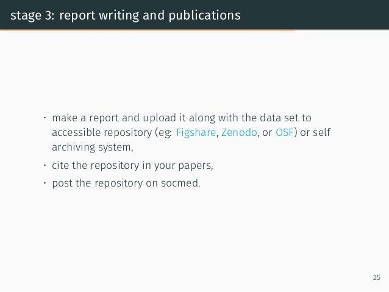The width and height of the screenshot is (389, 292).
Task: Click slide page number 25
Action: coord(377,277)
